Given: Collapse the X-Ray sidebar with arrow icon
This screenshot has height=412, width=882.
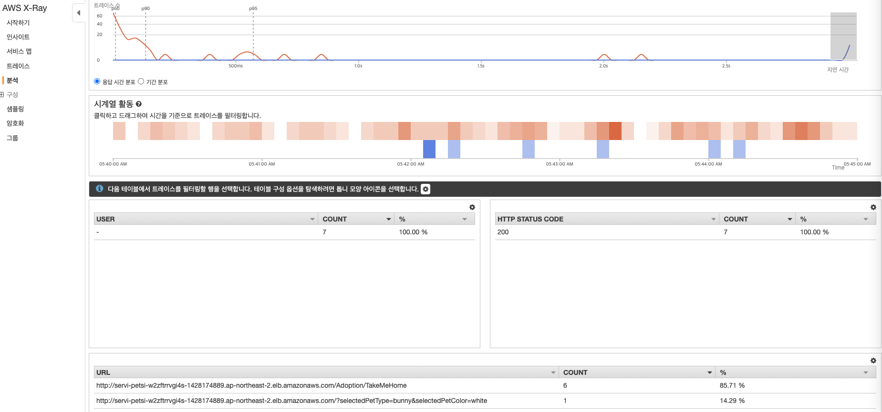Looking at the screenshot, I should tap(79, 13).
